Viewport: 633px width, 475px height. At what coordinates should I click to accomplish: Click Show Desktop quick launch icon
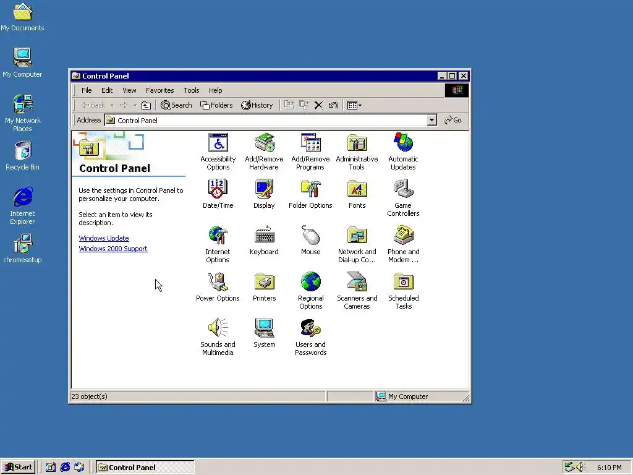click(x=51, y=468)
